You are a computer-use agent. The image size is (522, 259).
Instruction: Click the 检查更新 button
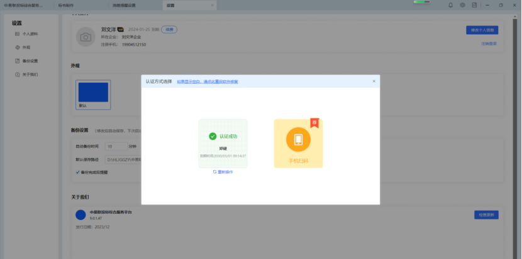(x=486, y=214)
